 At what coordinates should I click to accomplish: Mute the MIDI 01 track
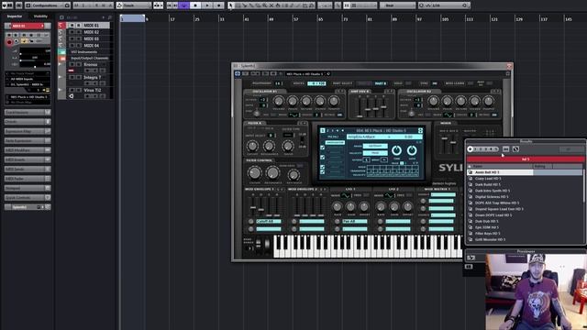72,26
